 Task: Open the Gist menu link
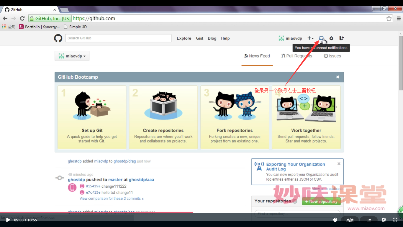pos(200,38)
